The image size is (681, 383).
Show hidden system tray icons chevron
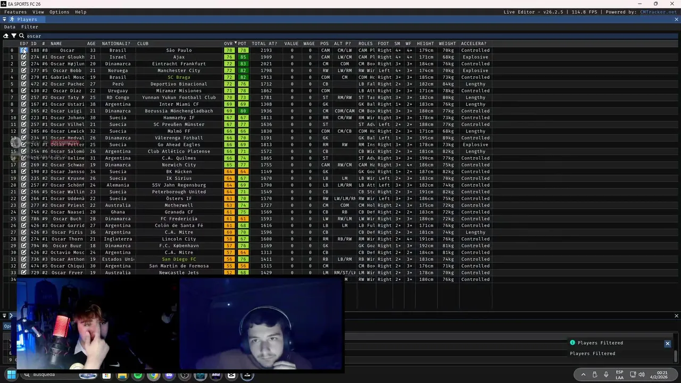pyautogui.click(x=584, y=375)
